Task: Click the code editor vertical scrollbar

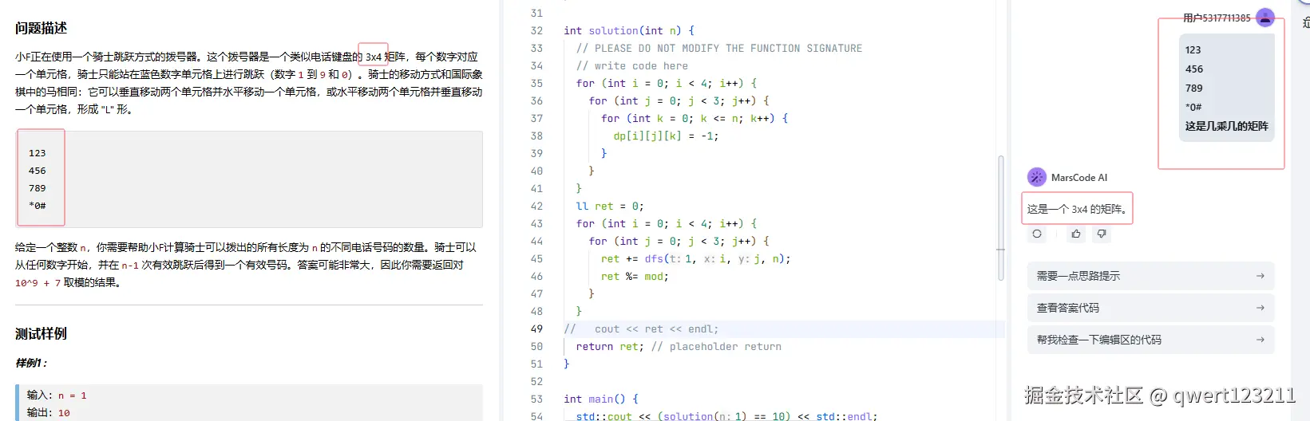Action: [x=1001, y=218]
